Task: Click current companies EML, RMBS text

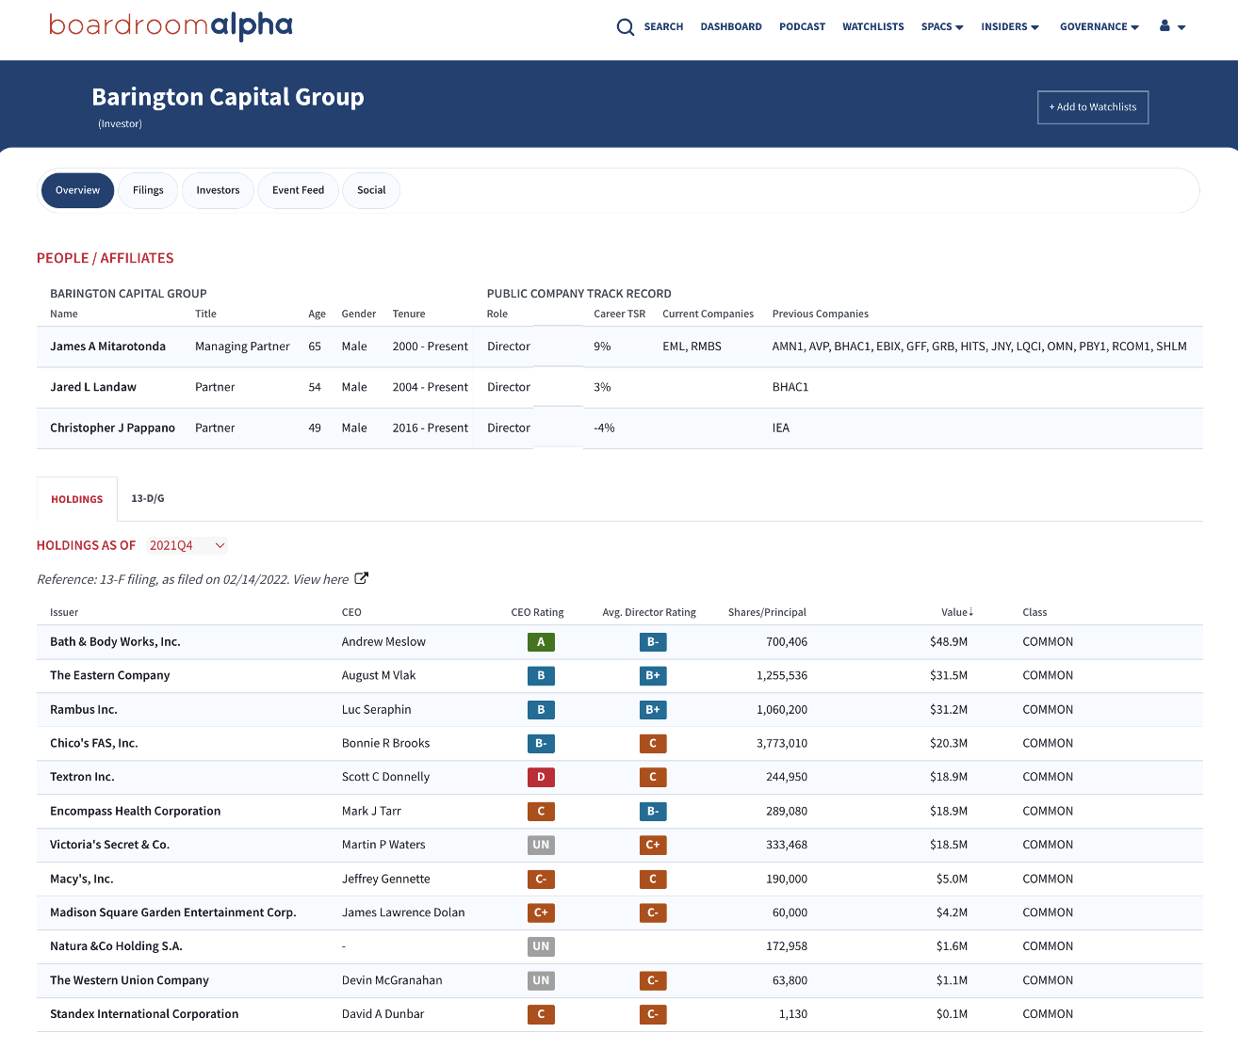Action: [692, 347]
